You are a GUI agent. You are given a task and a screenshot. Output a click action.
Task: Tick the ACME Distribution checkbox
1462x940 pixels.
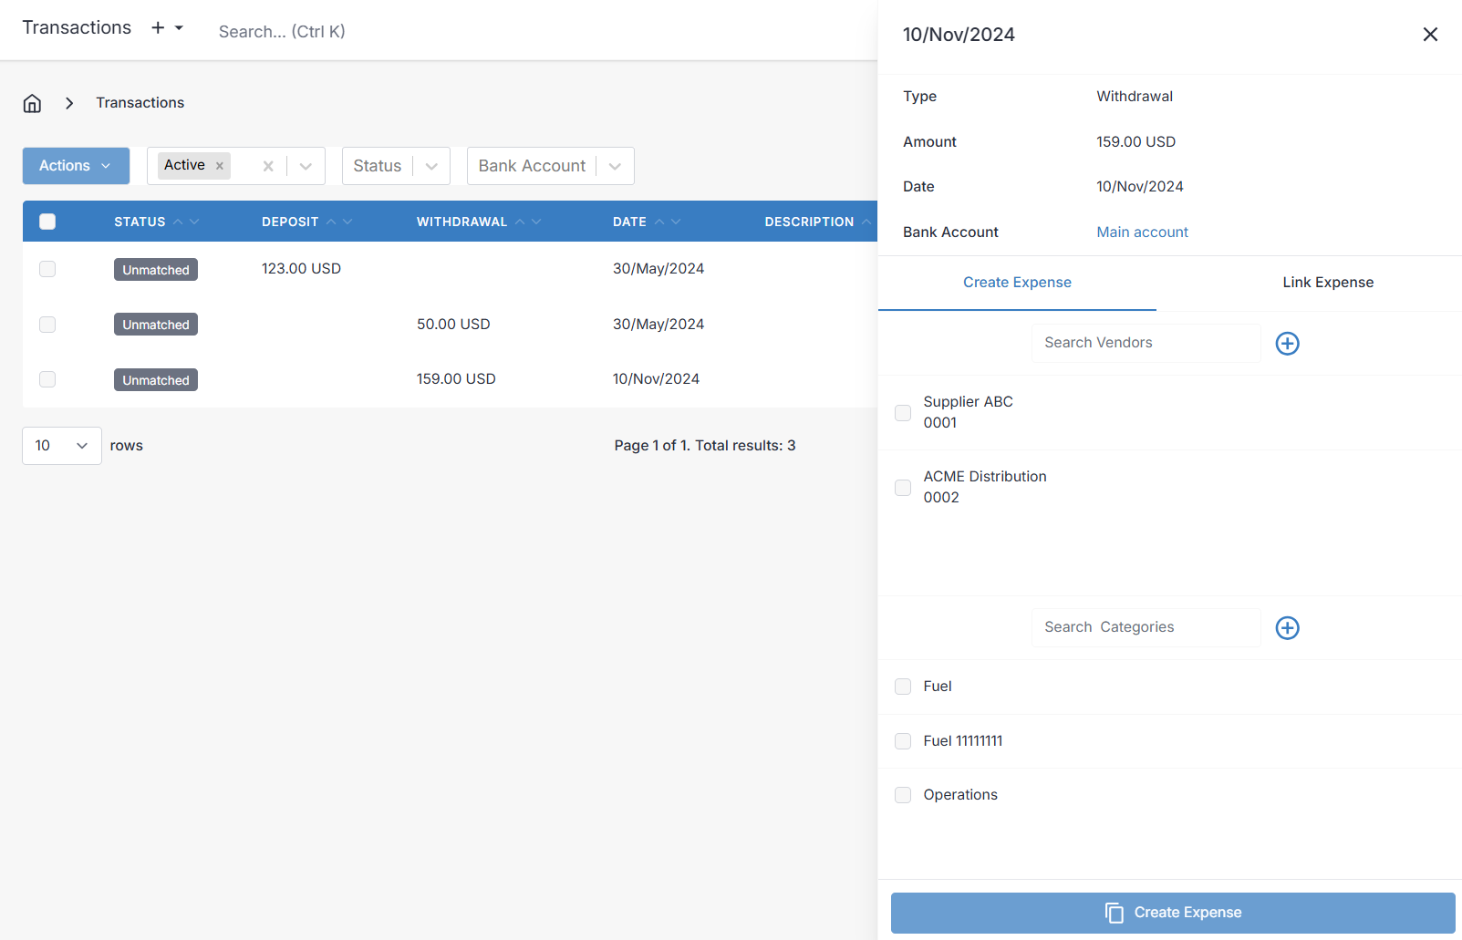coord(903,488)
